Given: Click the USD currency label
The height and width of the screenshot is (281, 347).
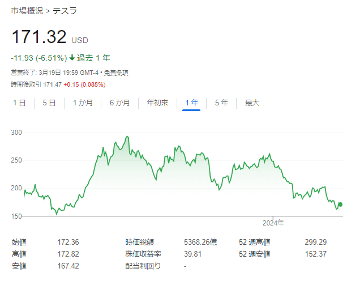Looking at the screenshot, I should click(x=80, y=40).
